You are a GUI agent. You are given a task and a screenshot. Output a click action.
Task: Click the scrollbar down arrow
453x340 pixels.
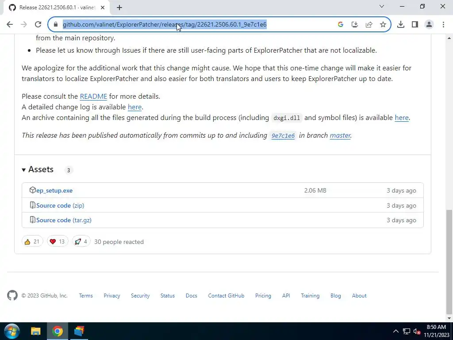tap(449, 318)
